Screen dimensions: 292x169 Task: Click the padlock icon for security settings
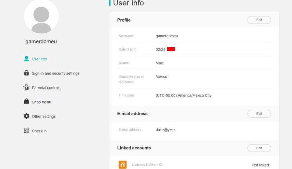[x=27, y=73]
